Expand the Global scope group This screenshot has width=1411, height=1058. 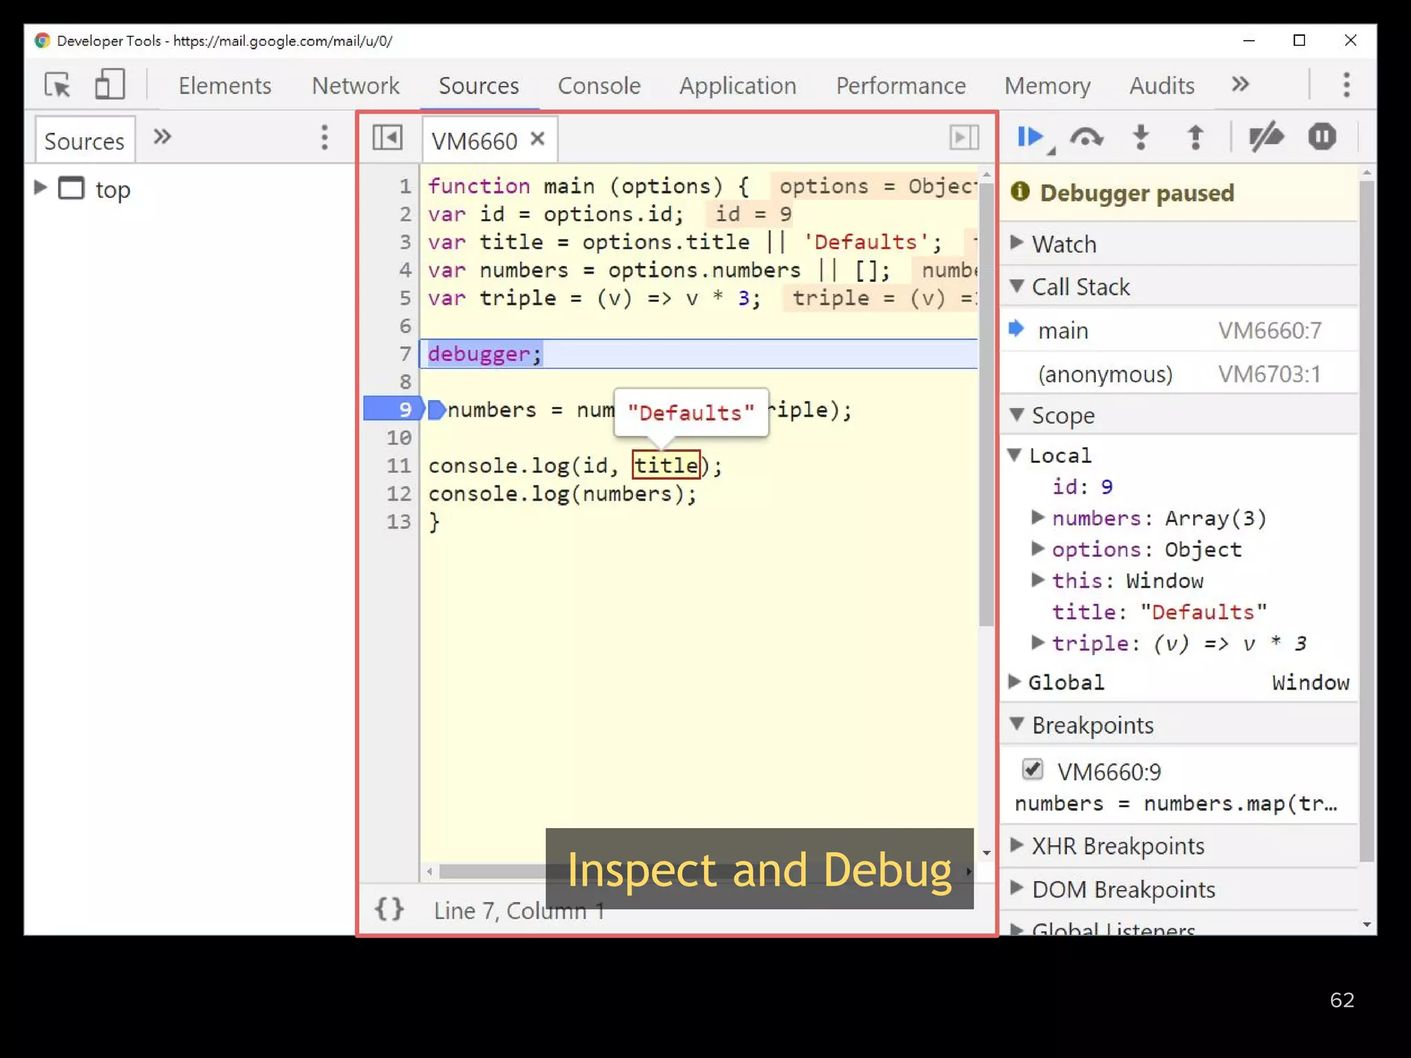[x=1014, y=682]
